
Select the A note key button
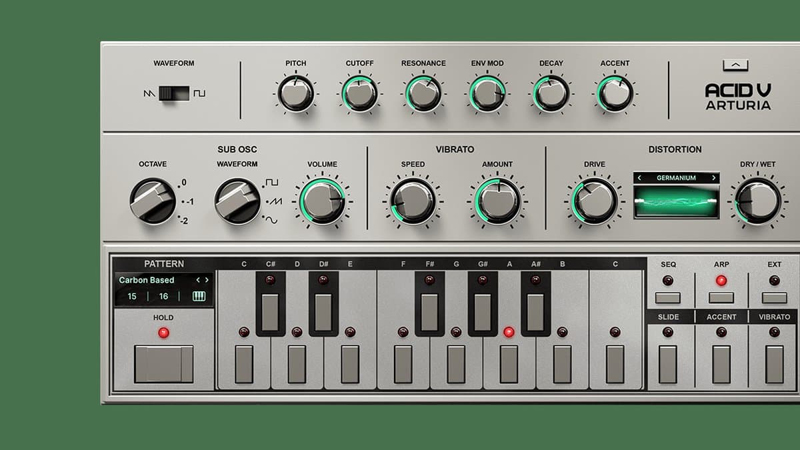click(509, 364)
